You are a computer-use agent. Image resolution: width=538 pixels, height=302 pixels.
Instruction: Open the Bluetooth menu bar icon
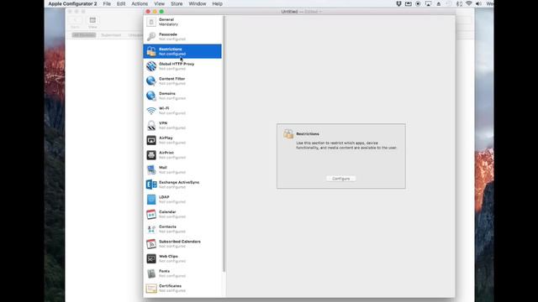click(x=459, y=3)
